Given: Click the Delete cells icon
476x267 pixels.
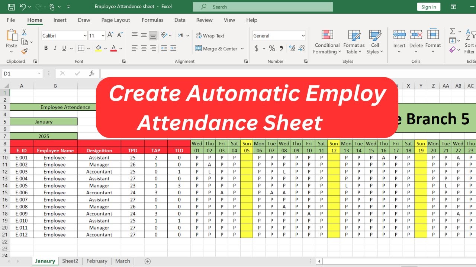Looking at the screenshot, I should pos(416,35).
